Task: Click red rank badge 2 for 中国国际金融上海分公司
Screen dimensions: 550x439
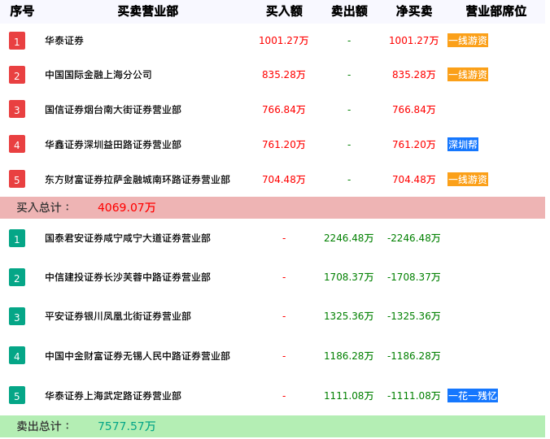Action: click(17, 75)
